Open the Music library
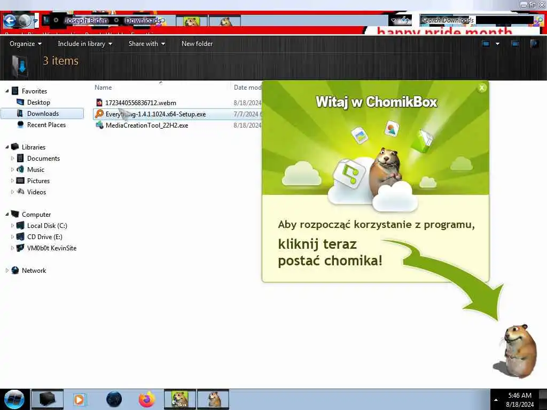547x410 pixels. pyautogui.click(x=36, y=169)
